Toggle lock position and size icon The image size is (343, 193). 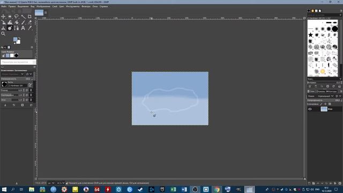pos(325,104)
